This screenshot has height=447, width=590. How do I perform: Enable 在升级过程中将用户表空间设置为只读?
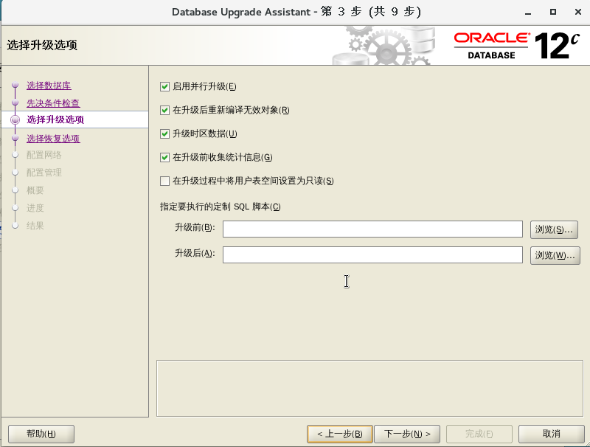coord(164,180)
